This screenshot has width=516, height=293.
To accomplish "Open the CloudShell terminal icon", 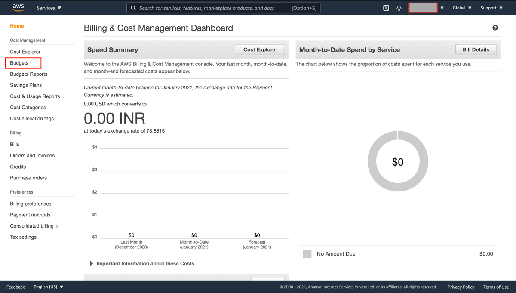I will point(386,8).
